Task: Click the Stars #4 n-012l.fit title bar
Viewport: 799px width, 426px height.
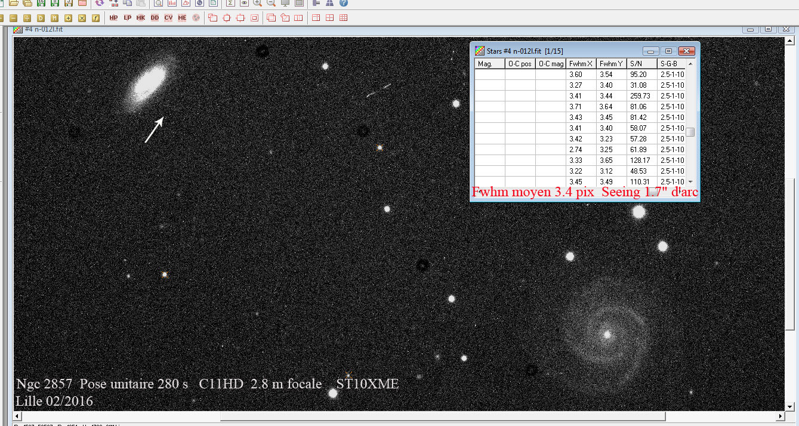Action: click(525, 51)
